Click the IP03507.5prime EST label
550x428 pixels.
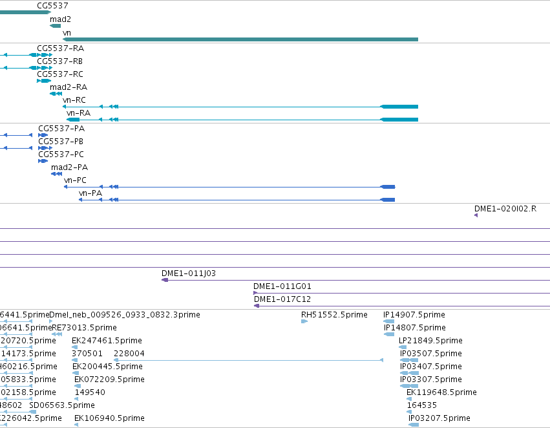pos(430,354)
